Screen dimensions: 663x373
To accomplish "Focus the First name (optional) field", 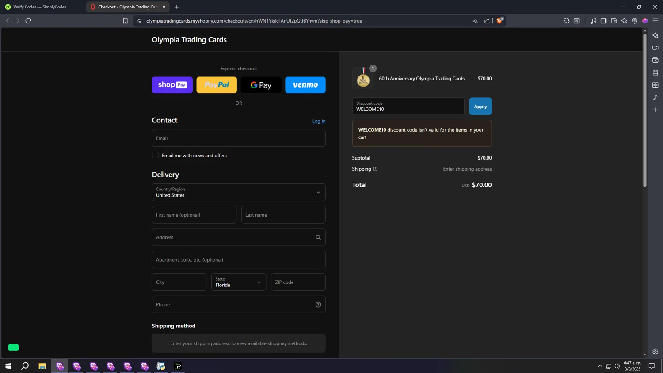I will [194, 215].
